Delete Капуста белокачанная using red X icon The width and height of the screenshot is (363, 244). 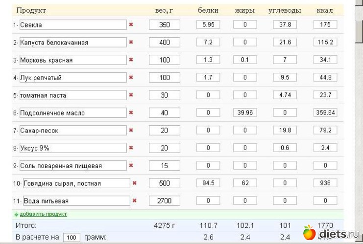click(x=131, y=42)
